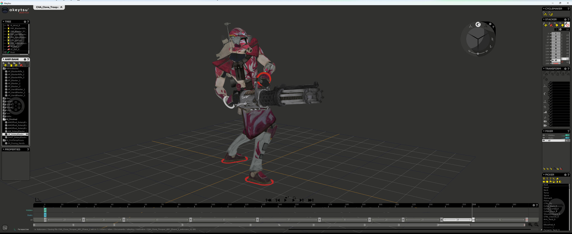Click keyframe marker 5 on timeline
The width and height of the screenshot is (572, 234).
257,220
